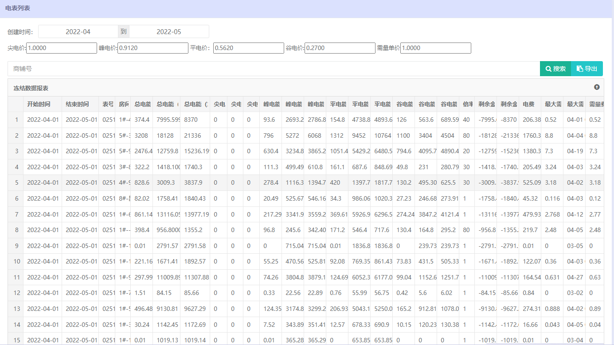Click cell 13977.19 in row 7
This screenshot has height=345, width=614.
point(195,214)
